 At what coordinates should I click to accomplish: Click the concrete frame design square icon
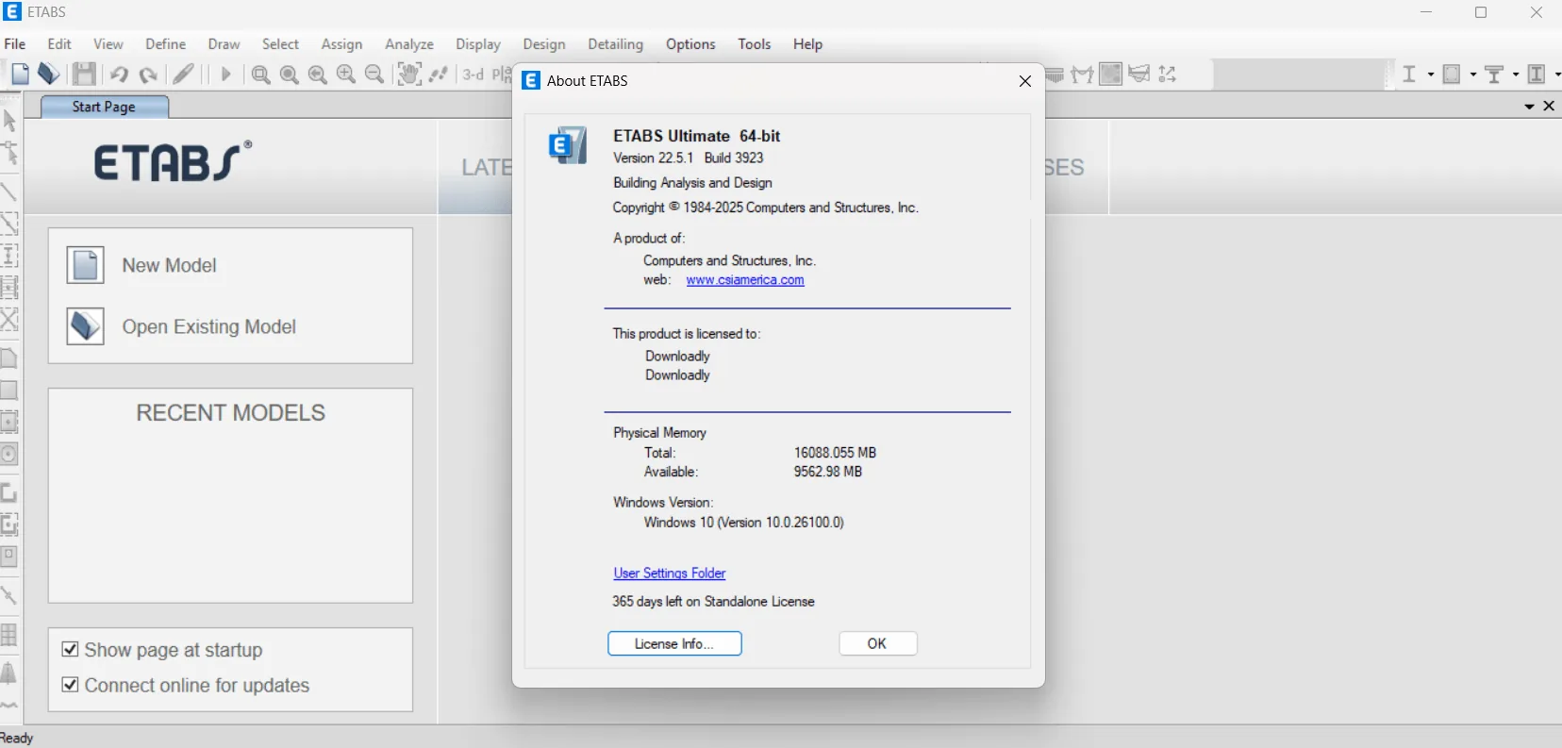[x=1452, y=75]
